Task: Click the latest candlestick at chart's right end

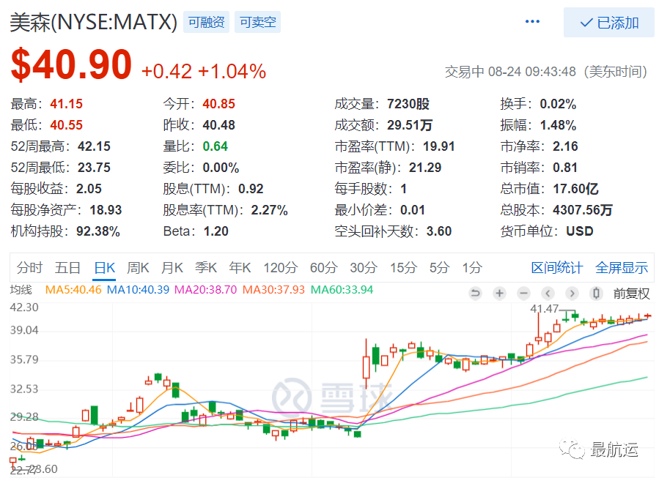Action: [x=648, y=315]
